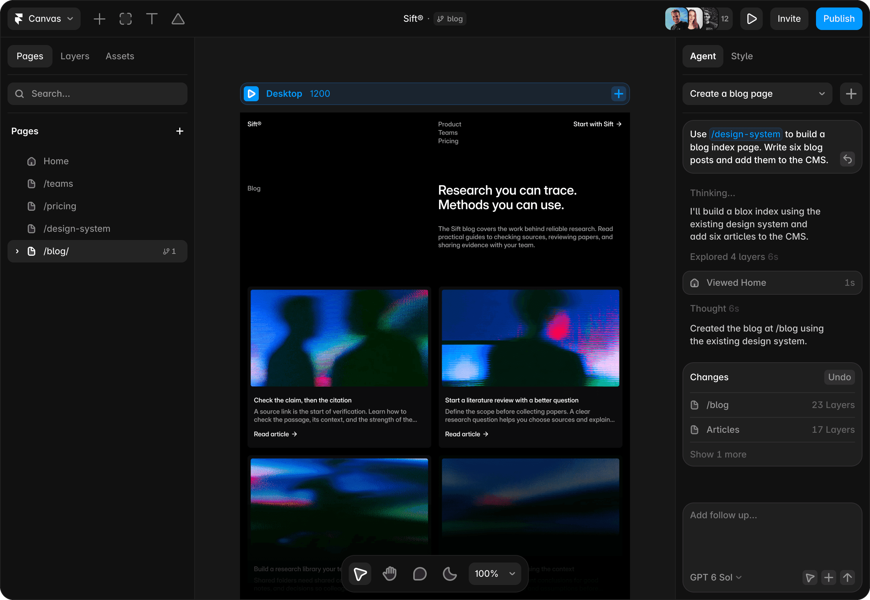Viewport: 870px width, 600px height.
Task: Send the follow-up with arrow up
Action: pos(847,577)
